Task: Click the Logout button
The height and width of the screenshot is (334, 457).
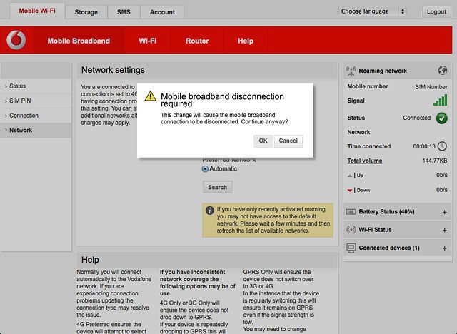Action: click(x=436, y=11)
